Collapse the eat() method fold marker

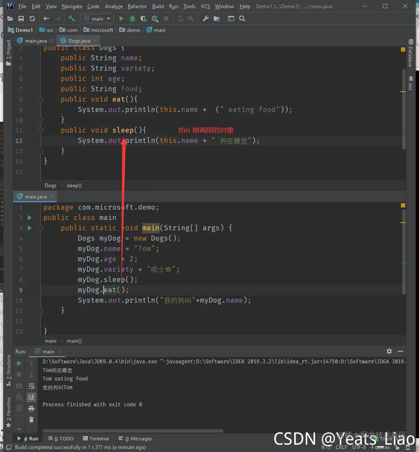click(40, 99)
